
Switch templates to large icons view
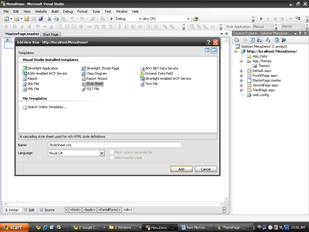[x=207, y=50]
